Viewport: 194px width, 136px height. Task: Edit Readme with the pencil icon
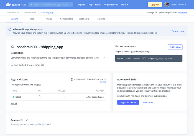(x=27, y=120)
